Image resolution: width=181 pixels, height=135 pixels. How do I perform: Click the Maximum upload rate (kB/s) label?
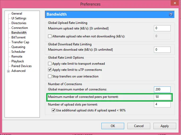tap(78, 28)
